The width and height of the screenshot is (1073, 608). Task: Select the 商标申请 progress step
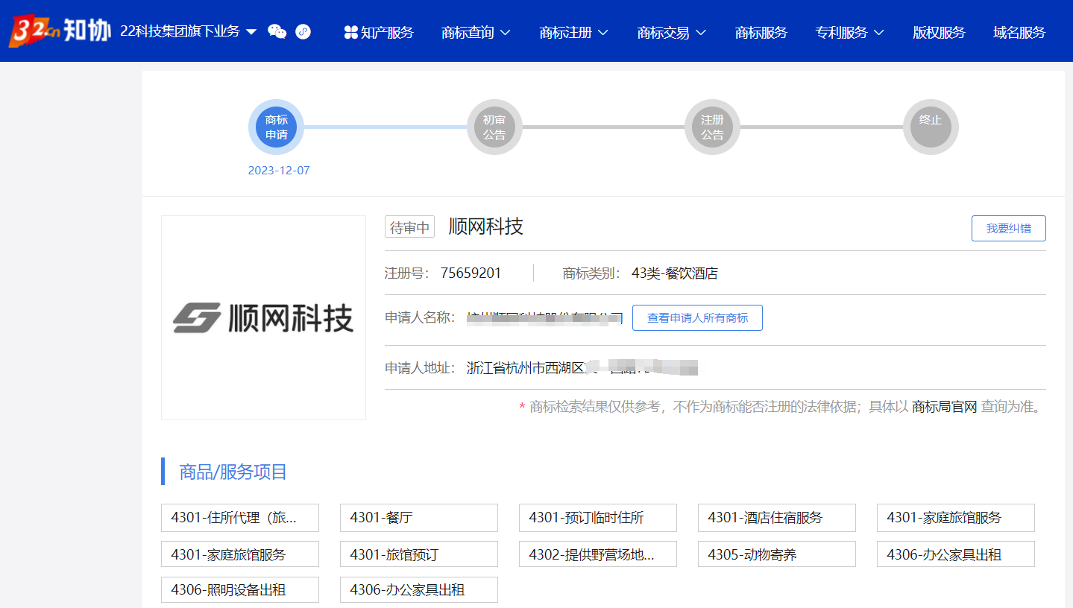pos(277,127)
